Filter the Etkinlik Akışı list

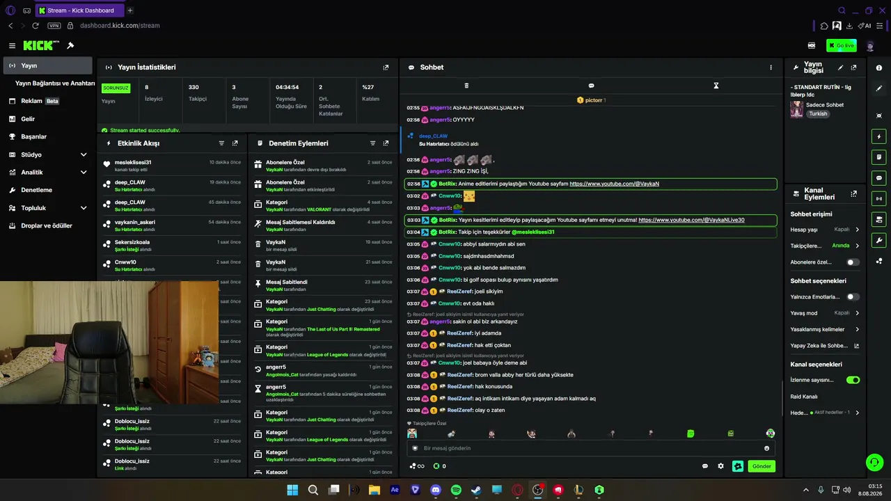[221, 143]
